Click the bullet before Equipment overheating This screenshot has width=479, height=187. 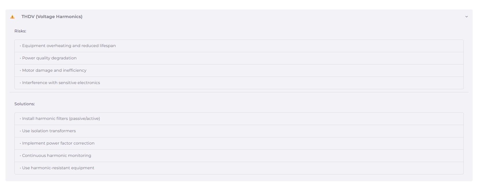[20, 46]
